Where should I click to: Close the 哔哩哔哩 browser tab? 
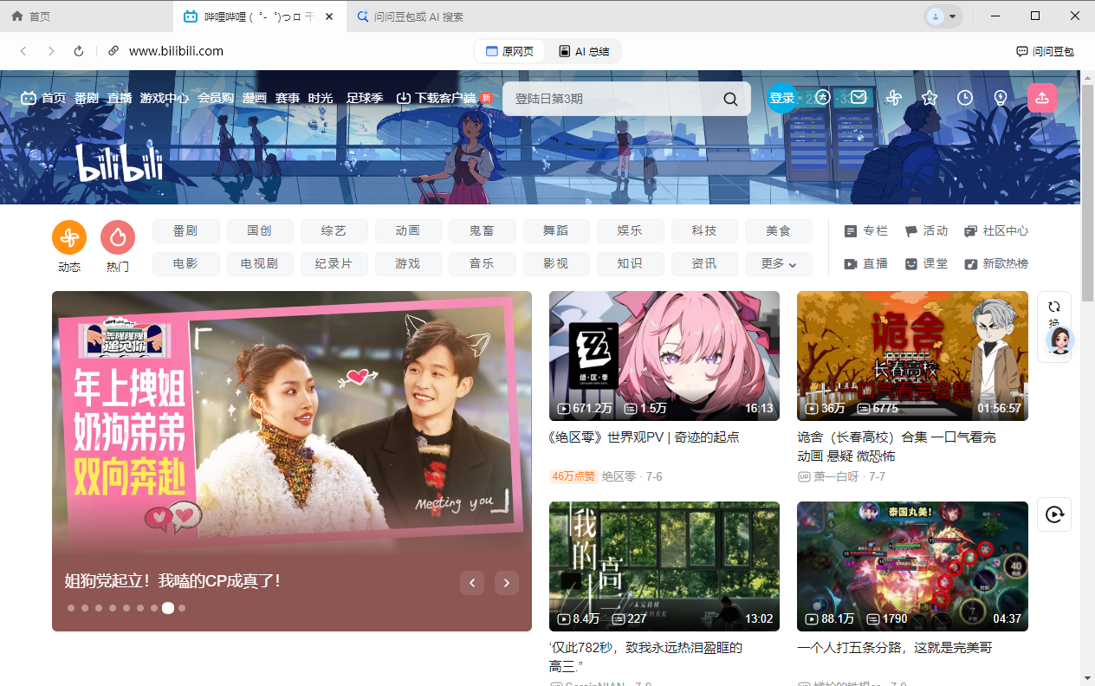329,16
